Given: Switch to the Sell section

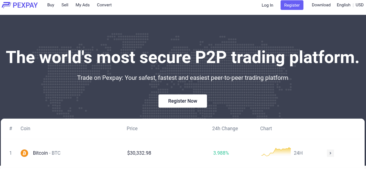Looking at the screenshot, I should (65, 5).
